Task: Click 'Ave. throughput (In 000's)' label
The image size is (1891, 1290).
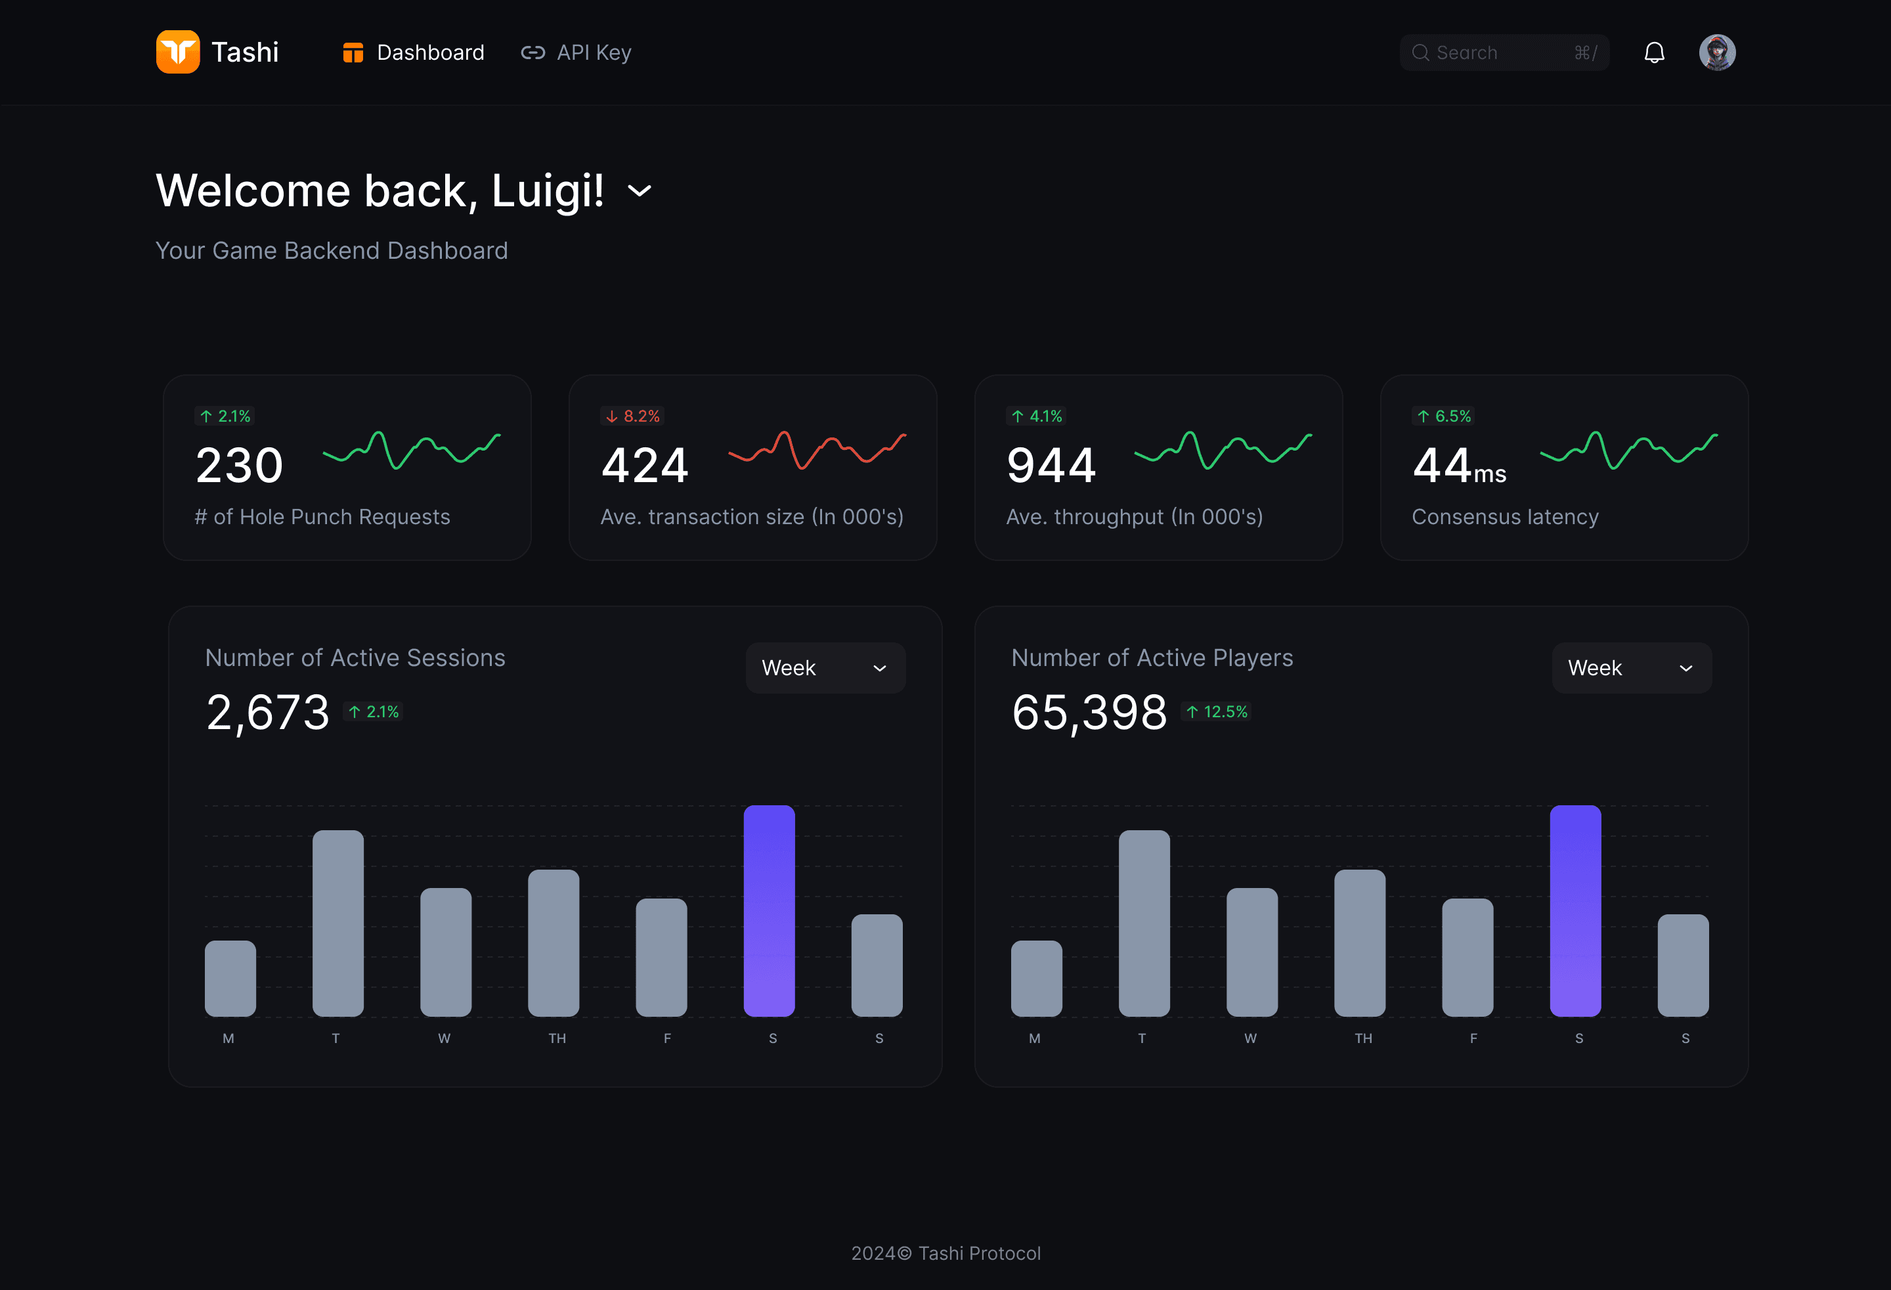Action: tap(1135, 517)
